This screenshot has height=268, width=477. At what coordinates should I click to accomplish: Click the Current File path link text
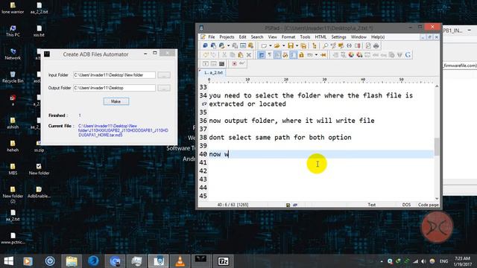coord(123,130)
